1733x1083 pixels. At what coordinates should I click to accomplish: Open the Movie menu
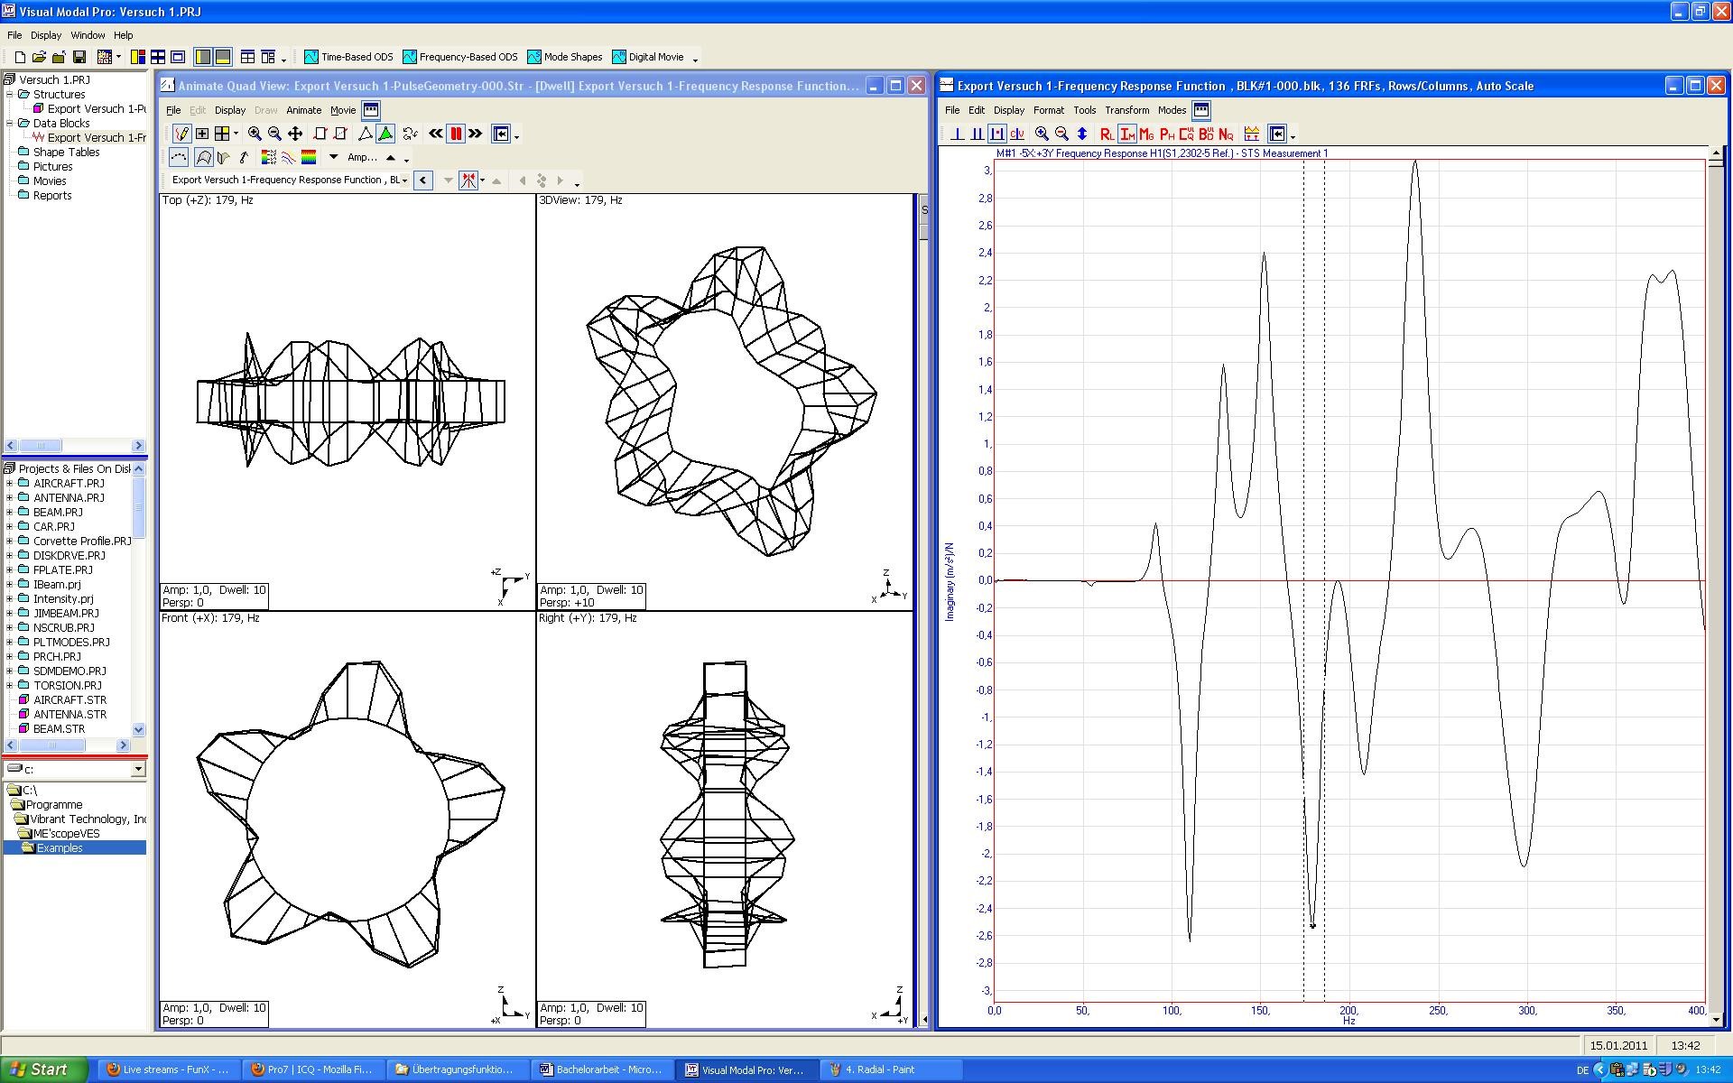(343, 110)
